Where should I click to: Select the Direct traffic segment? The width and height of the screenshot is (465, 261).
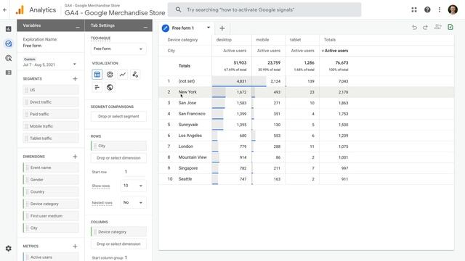pyautogui.click(x=51, y=102)
